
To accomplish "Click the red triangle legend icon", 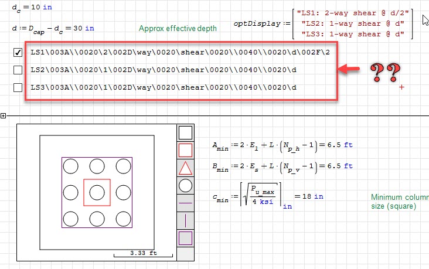I will 185,169.
